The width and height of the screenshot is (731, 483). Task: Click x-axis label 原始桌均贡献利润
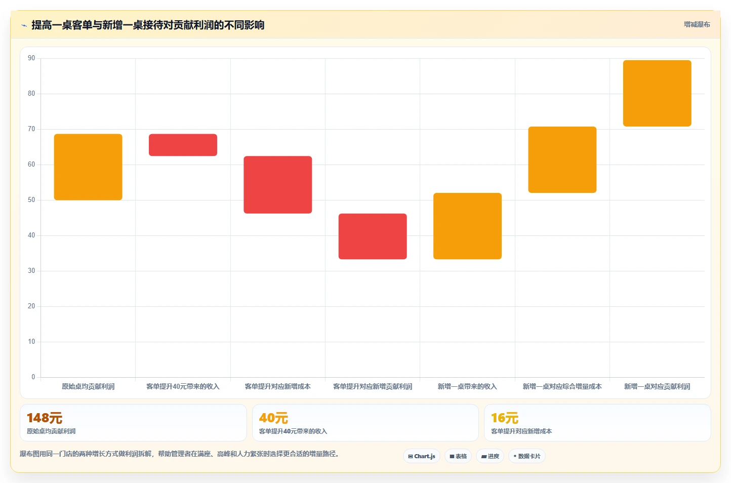coord(88,386)
